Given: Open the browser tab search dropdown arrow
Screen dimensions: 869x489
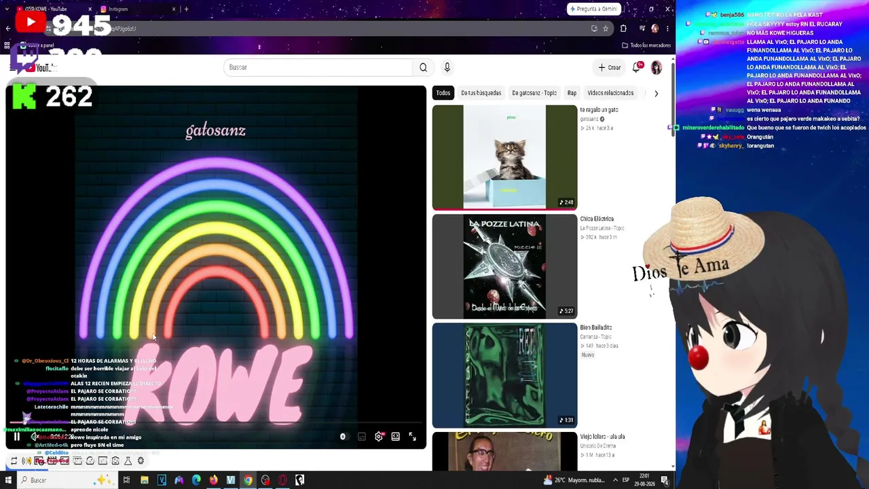Looking at the screenshot, I should click(7, 9).
